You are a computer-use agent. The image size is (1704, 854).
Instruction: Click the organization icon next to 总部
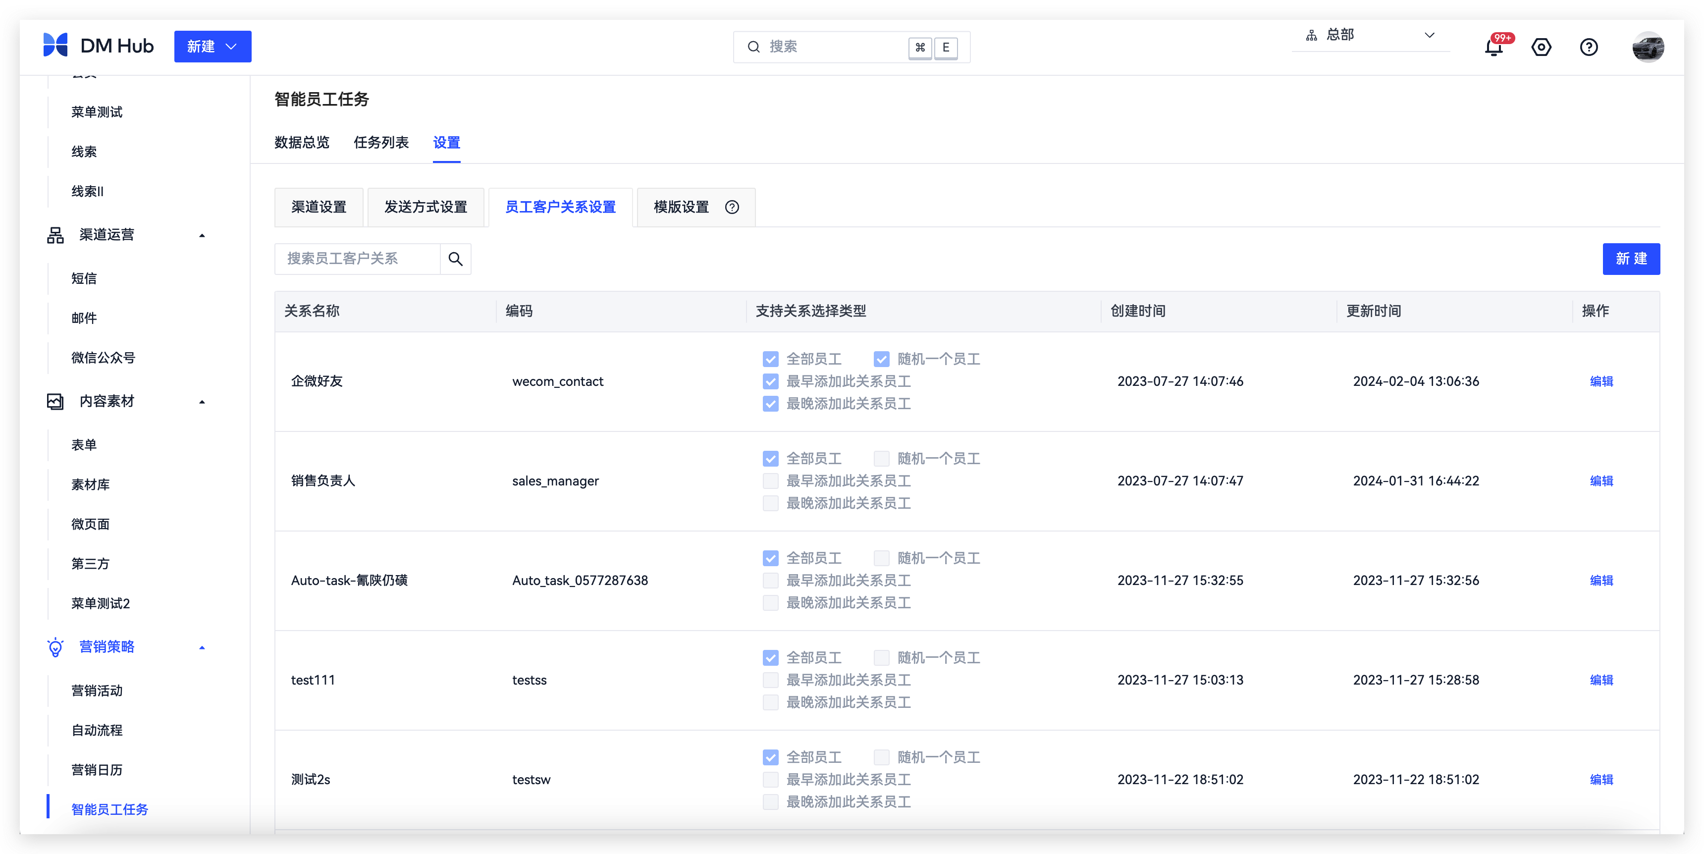[x=1311, y=35]
